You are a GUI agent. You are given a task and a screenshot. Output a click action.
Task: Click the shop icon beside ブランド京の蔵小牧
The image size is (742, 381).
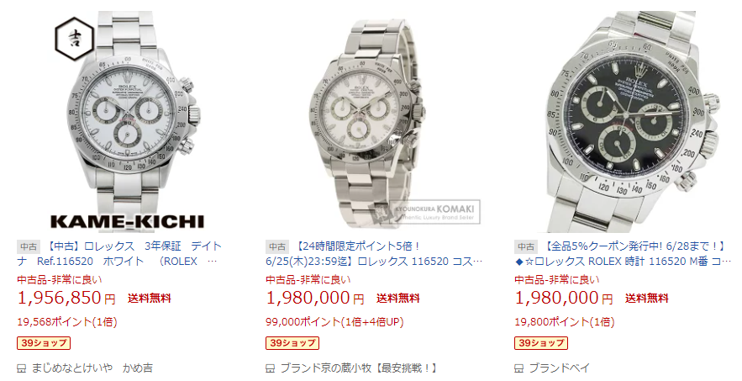click(271, 368)
